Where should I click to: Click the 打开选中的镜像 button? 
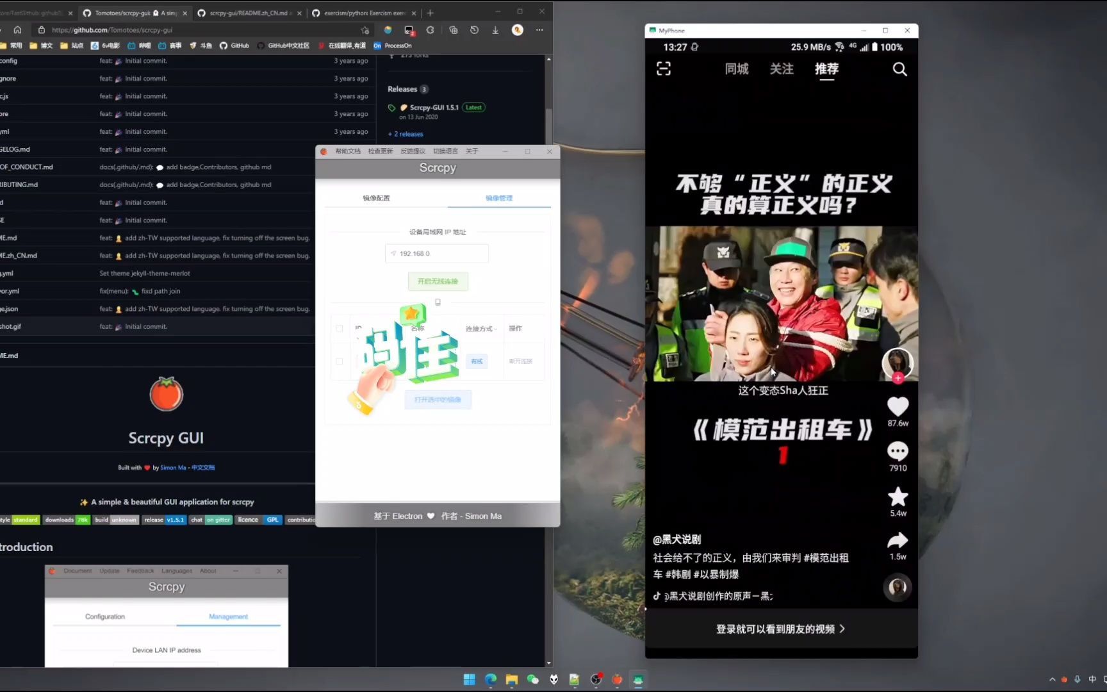point(438,400)
